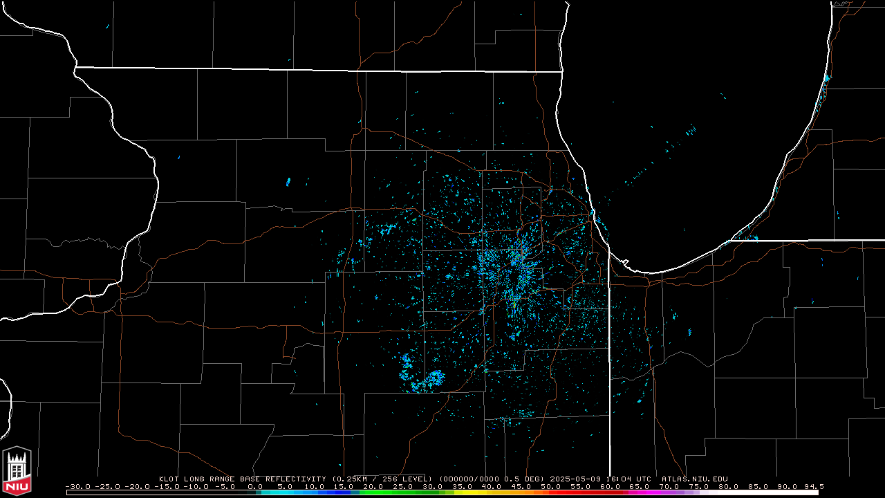The width and height of the screenshot is (885, 498).
Task: Click the 20.0 scale label
Action: click(373, 486)
